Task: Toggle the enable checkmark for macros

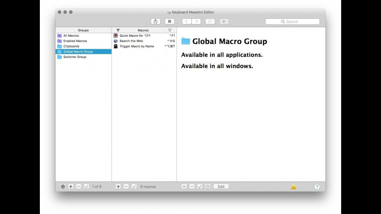Action: click(134, 186)
